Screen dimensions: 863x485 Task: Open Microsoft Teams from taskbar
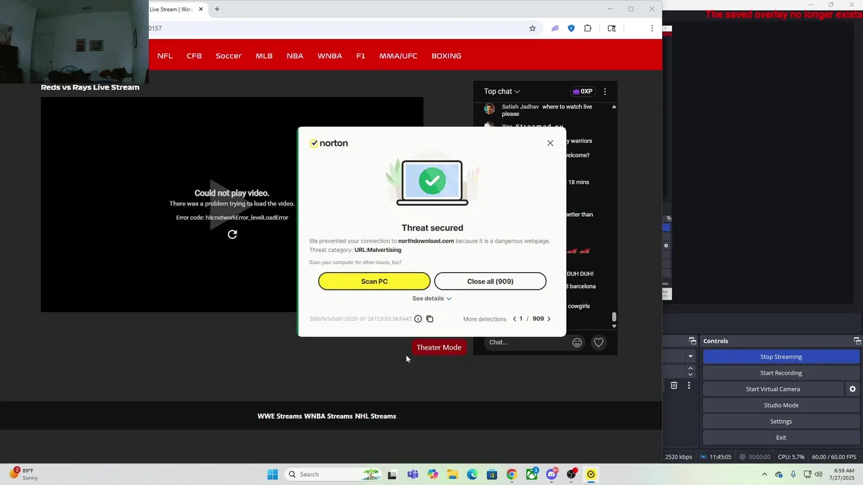pyautogui.click(x=412, y=474)
